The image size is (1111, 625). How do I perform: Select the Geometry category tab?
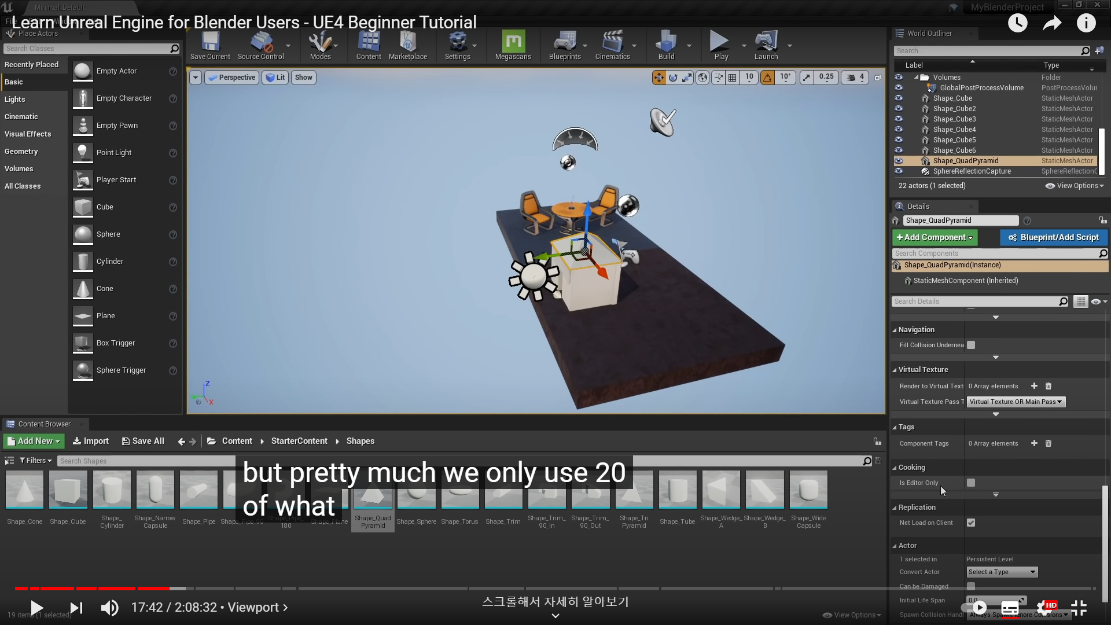pyautogui.click(x=21, y=152)
